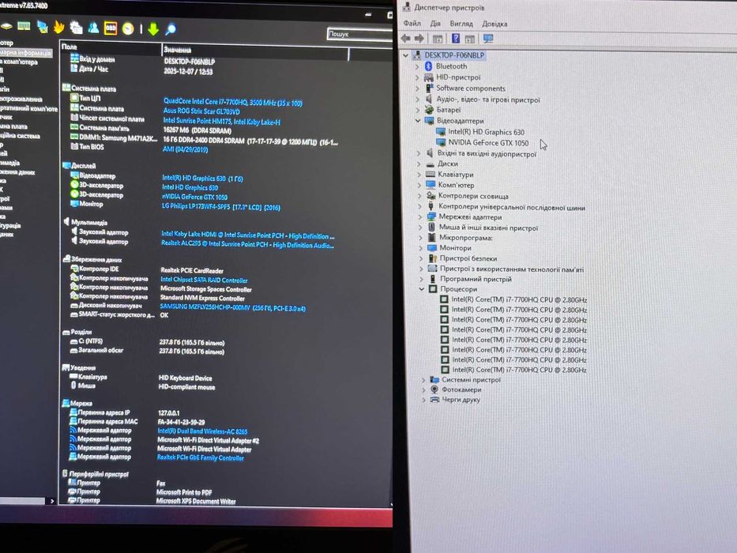Viewport: 737px width, 553px height.
Task: Open the OSD panel icon in AIDA64 toolbar
Action: pyautogui.click(x=111, y=28)
